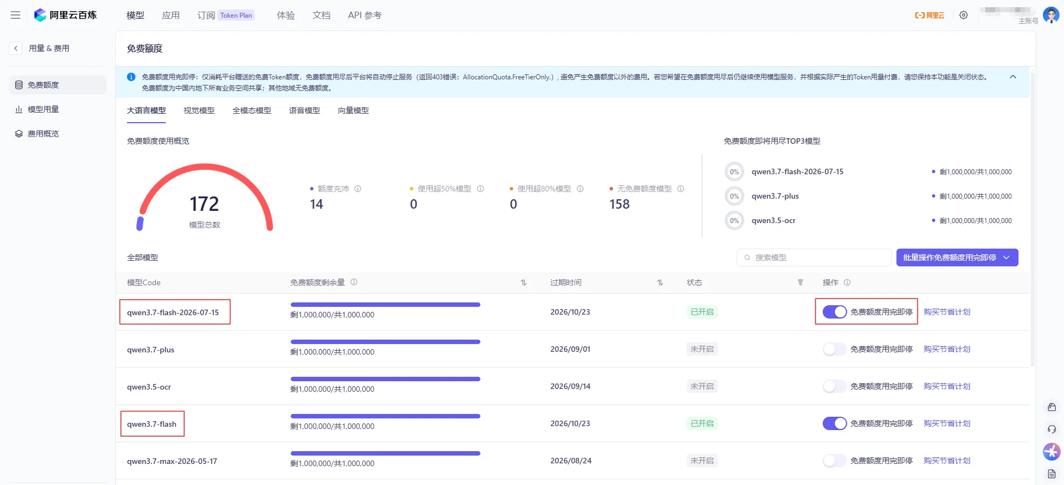This screenshot has height=485, width=1064.
Task: Click model code qwen3.7-max-2026-05-17
Action: point(172,461)
